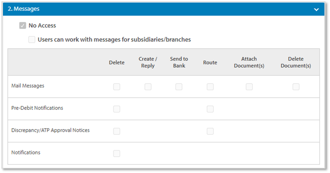Check Delete for Notifications row
The width and height of the screenshot is (330, 173).
[117, 153]
